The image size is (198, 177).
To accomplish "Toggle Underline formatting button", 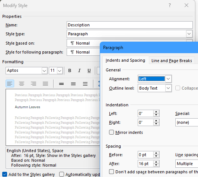I will pos(89,71).
